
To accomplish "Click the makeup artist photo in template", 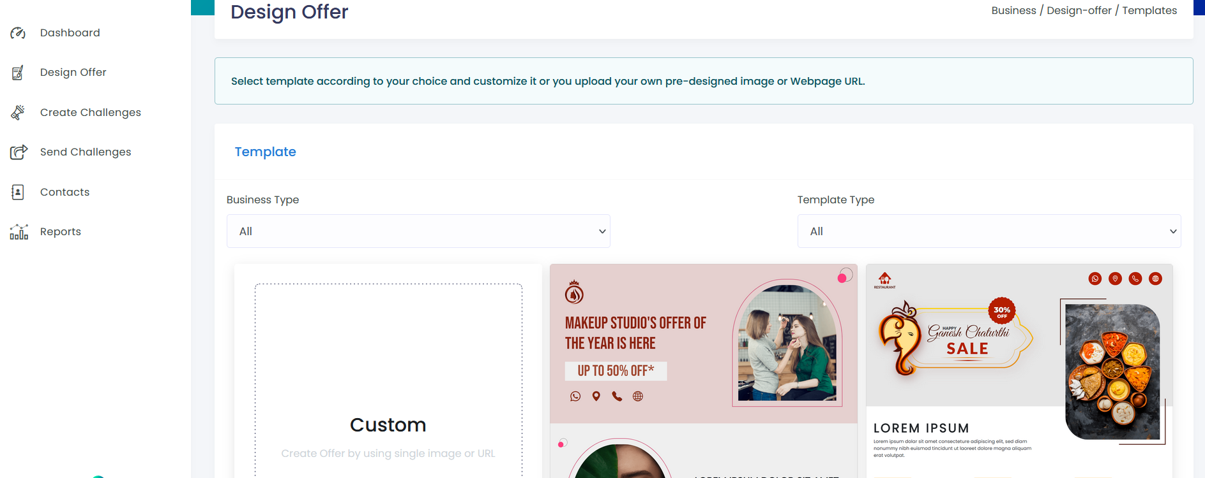I will [x=787, y=343].
